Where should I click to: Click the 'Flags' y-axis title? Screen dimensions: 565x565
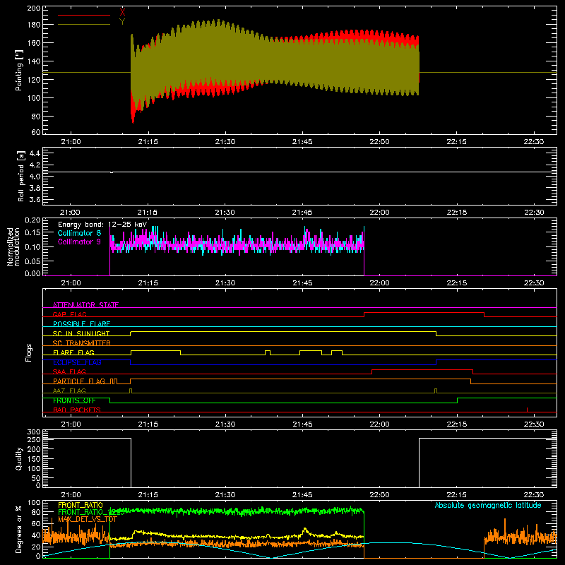coord(28,352)
